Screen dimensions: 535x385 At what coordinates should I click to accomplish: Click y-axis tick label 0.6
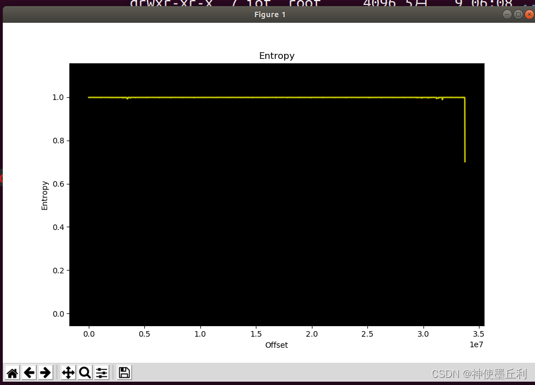coord(58,184)
